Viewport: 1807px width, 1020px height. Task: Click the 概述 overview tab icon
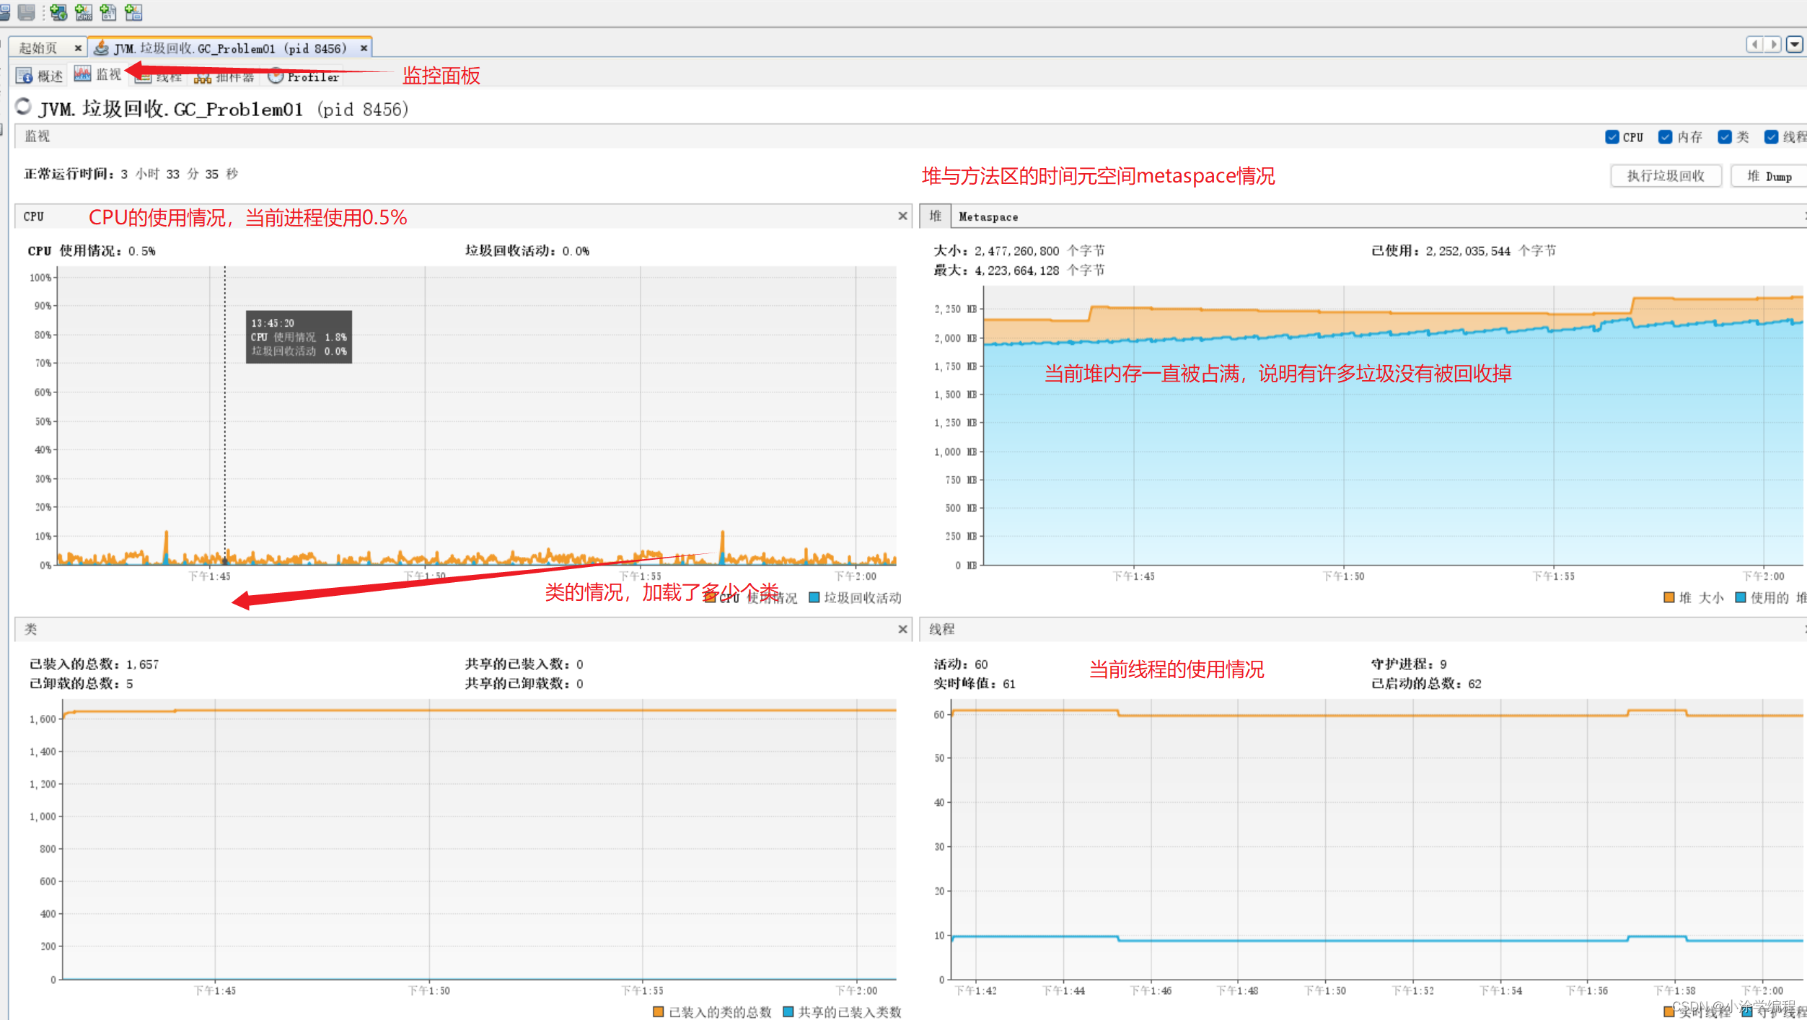pyautogui.click(x=24, y=74)
